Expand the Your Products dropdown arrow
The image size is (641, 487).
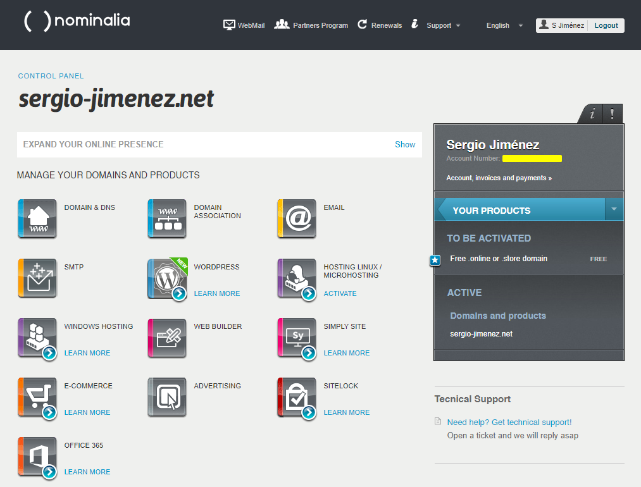pos(614,209)
